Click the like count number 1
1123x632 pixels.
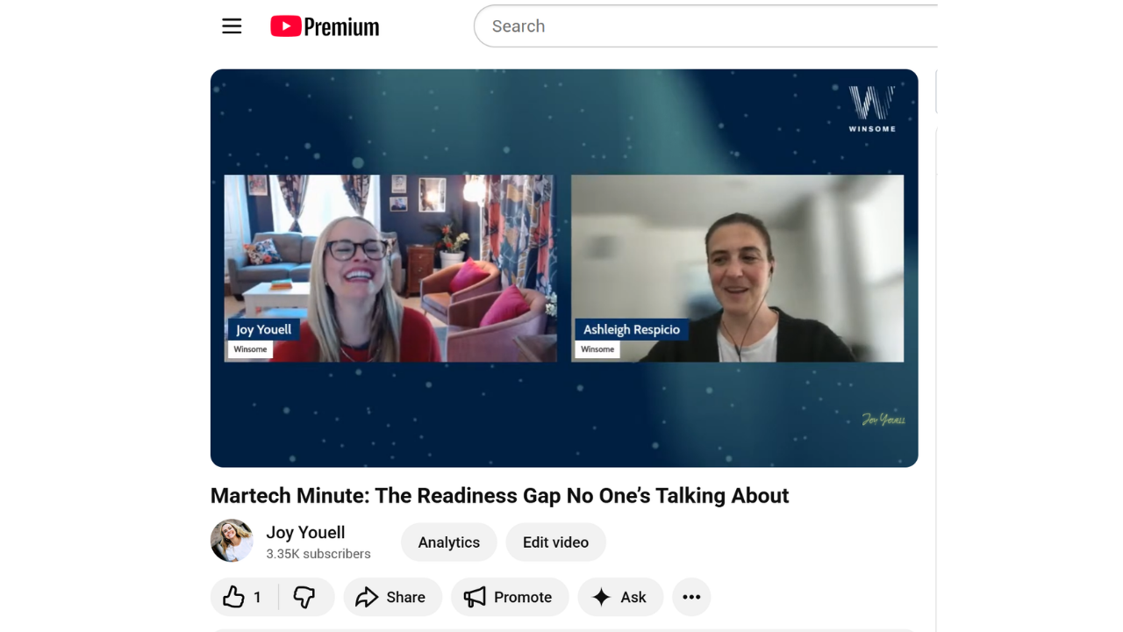[257, 597]
